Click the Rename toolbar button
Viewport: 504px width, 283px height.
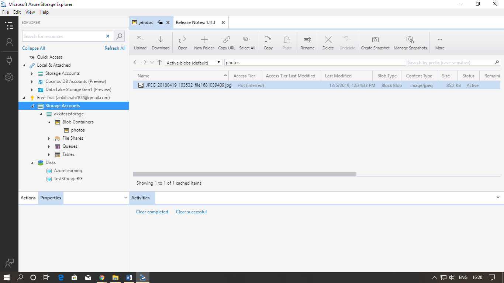click(307, 43)
